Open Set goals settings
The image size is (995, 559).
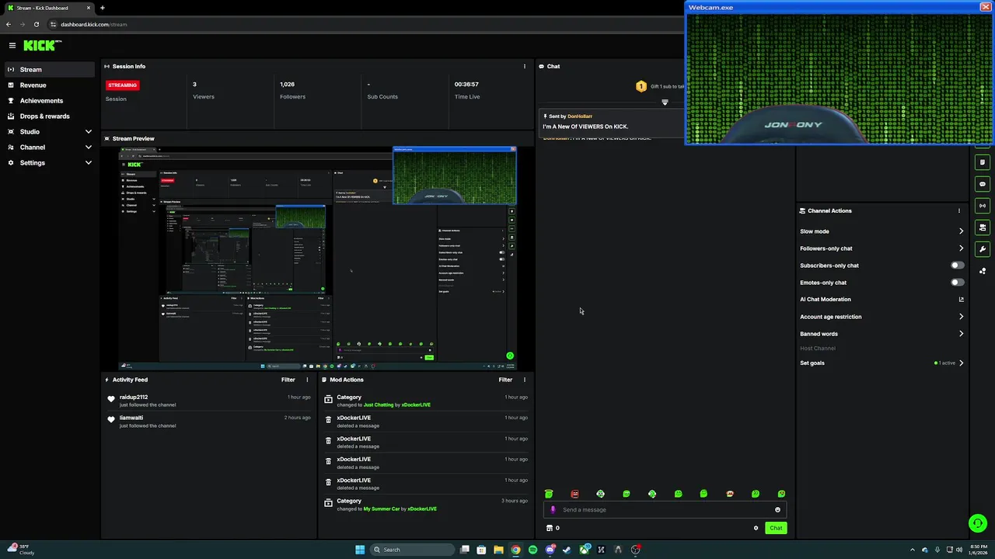click(882, 363)
